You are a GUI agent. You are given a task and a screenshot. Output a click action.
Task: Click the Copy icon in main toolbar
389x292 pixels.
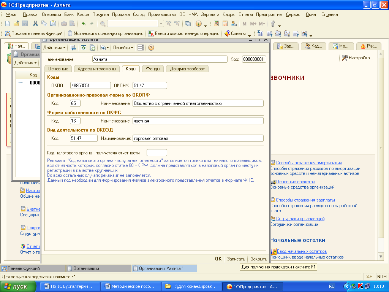[x=44, y=24]
